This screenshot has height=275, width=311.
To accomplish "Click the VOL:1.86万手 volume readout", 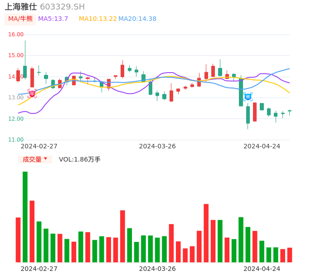I will [x=80, y=159].
